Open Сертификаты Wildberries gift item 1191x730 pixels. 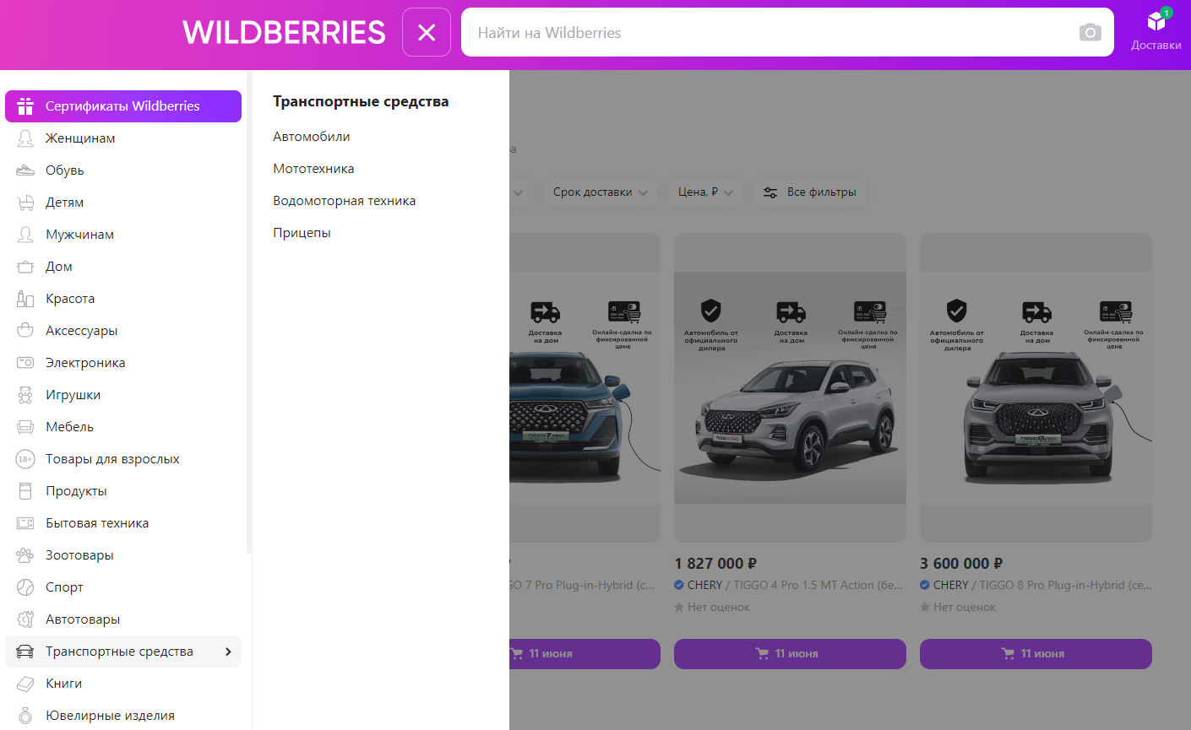pyautogui.click(x=123, y=106)
